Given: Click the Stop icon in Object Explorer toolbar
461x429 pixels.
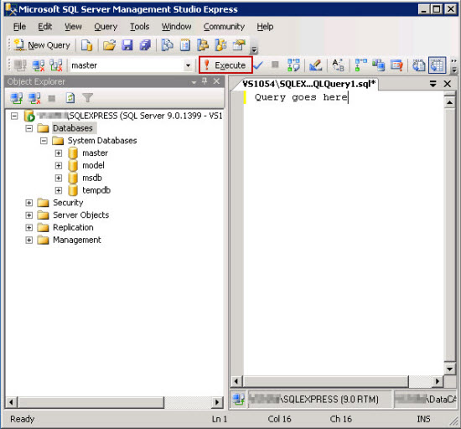Looking at the screenshot, I should pyautogui.click(x=52, y=98).
